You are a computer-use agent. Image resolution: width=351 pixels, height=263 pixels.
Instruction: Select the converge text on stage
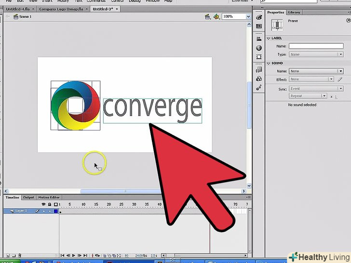coord(152,110)
